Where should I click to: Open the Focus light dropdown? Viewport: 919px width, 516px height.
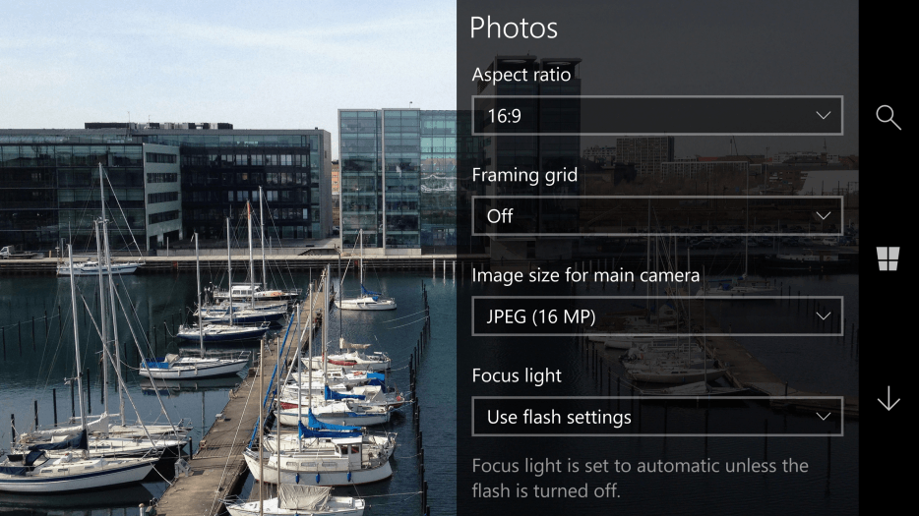[x=657, y=417]
